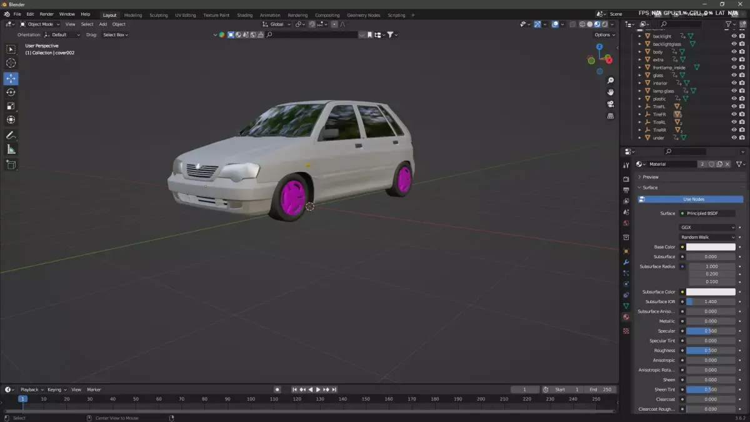Hide TireFL with its eye icon
This screenshot has height=422, width=750.
pyautogui.click(x=734, y=106)
